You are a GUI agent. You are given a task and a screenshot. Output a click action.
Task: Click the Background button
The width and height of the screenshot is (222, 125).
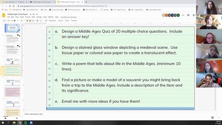(52, 21)
